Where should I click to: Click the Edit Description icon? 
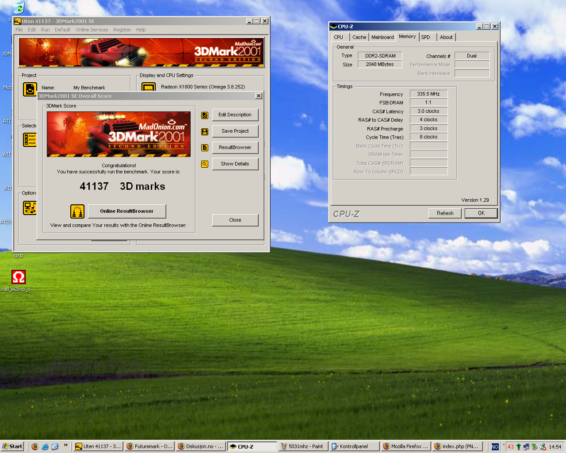(205, 115)
